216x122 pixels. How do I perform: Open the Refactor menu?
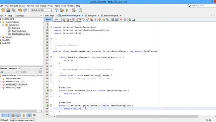pyautogui.click(x=30, y=6)
